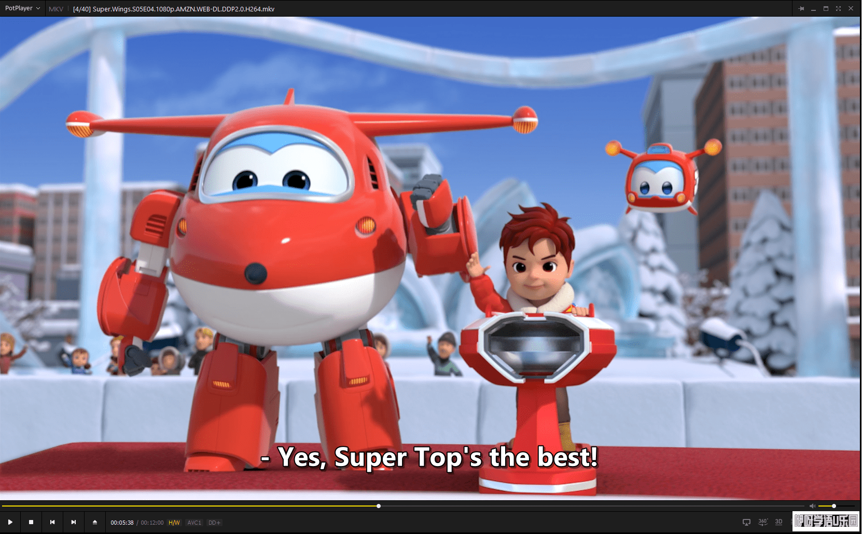Mute the audio with speaker icon
The width and height of the screenshot is (862, 534).
(813, 506)
